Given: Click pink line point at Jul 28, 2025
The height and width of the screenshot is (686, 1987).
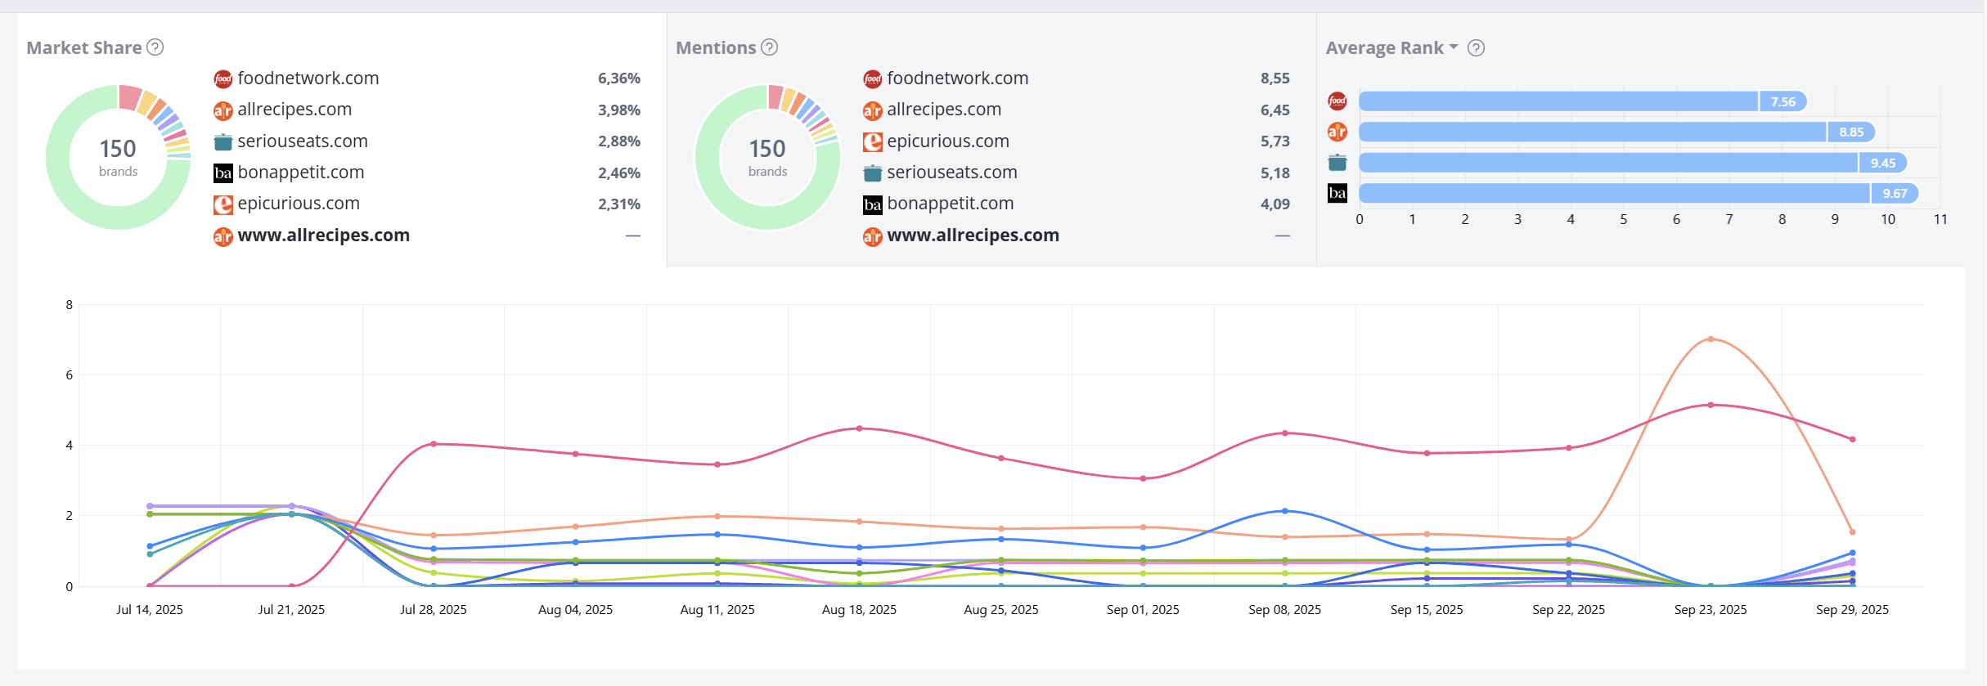Looking at the screenshot, I should [x=434, y=444].
